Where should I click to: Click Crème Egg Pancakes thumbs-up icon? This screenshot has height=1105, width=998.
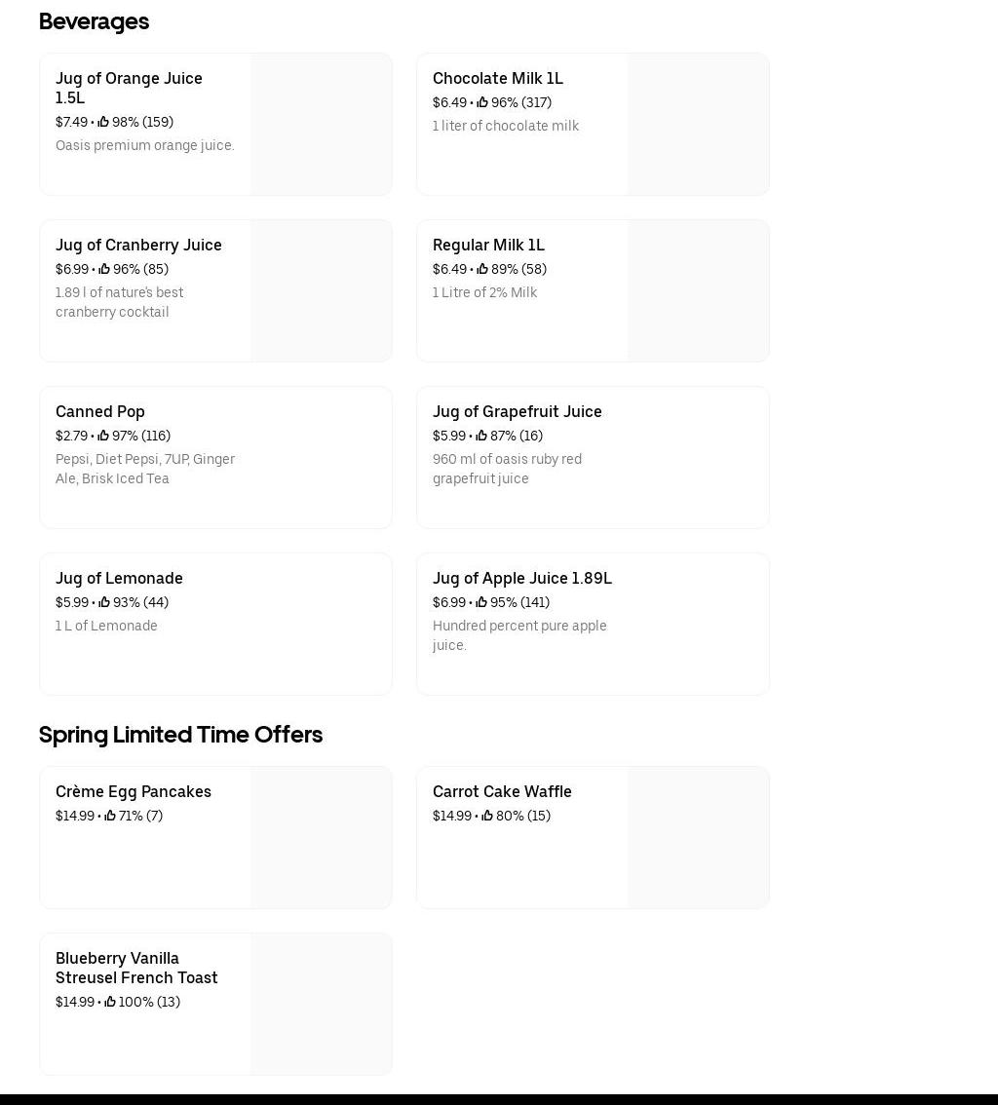[110, 816]
